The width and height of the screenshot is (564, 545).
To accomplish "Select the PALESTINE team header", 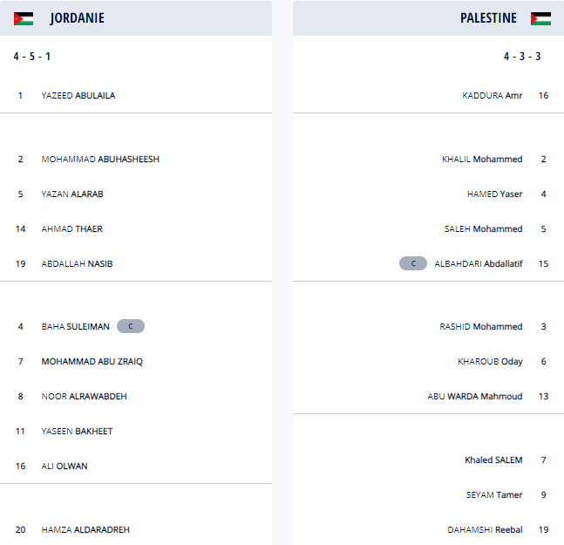I will pyautogui.click(x=488, y=18).
